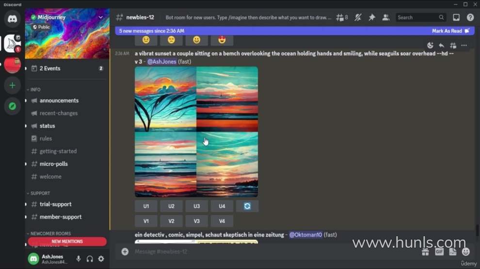Click the U4 upscale button
This screenshot has height=269, width=480.
[222, 206]
